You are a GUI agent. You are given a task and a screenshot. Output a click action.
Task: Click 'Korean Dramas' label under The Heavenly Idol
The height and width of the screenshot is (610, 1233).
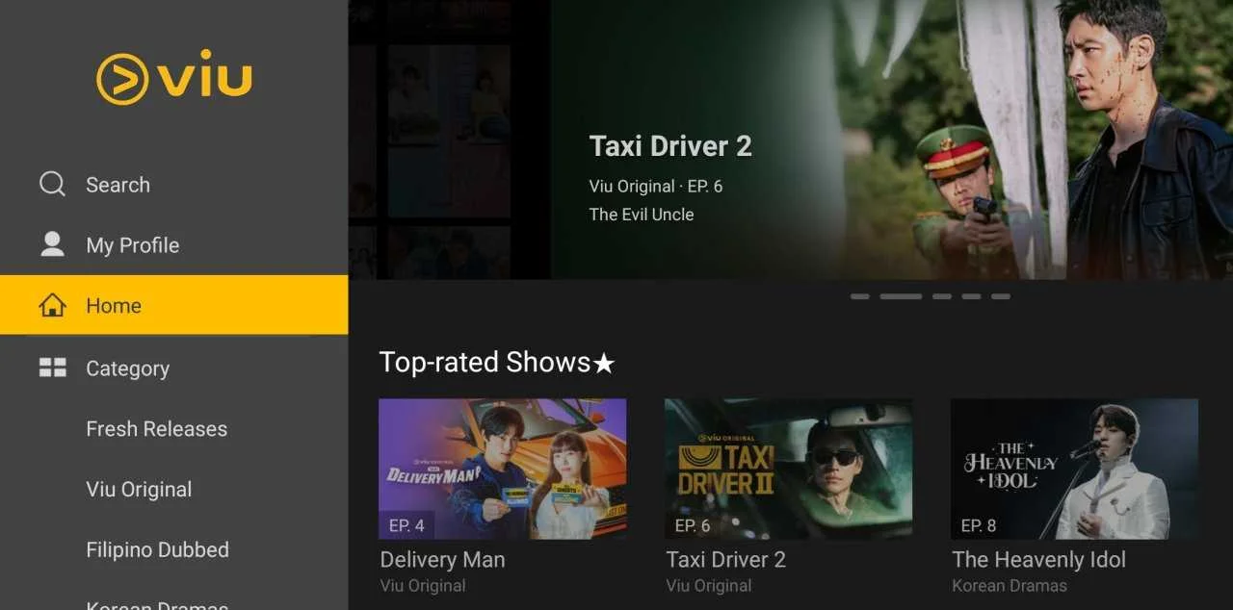pos(1010,585)
